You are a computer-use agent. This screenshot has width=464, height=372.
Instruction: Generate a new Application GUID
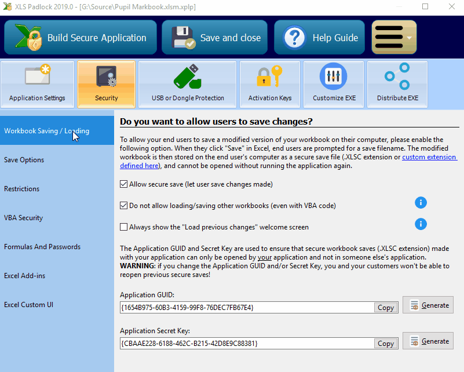tap(428, 305)
